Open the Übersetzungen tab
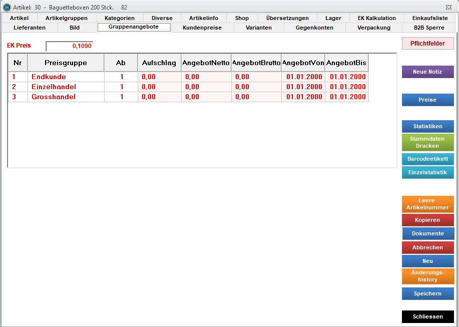 coord(287,18)
